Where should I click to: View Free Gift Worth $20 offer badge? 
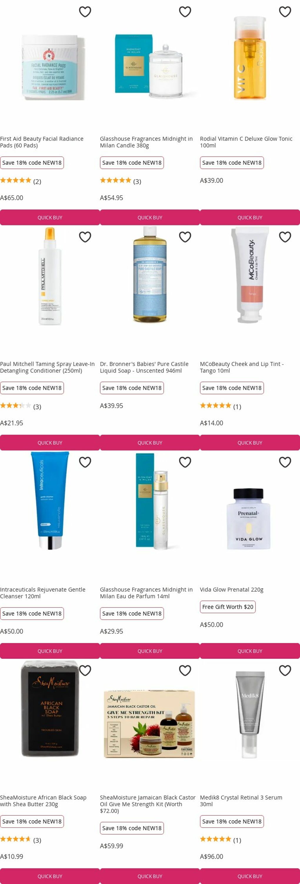click(228, 607)
